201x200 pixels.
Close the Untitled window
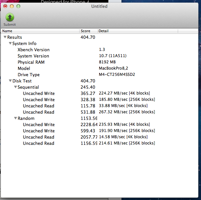click(5, 6)
